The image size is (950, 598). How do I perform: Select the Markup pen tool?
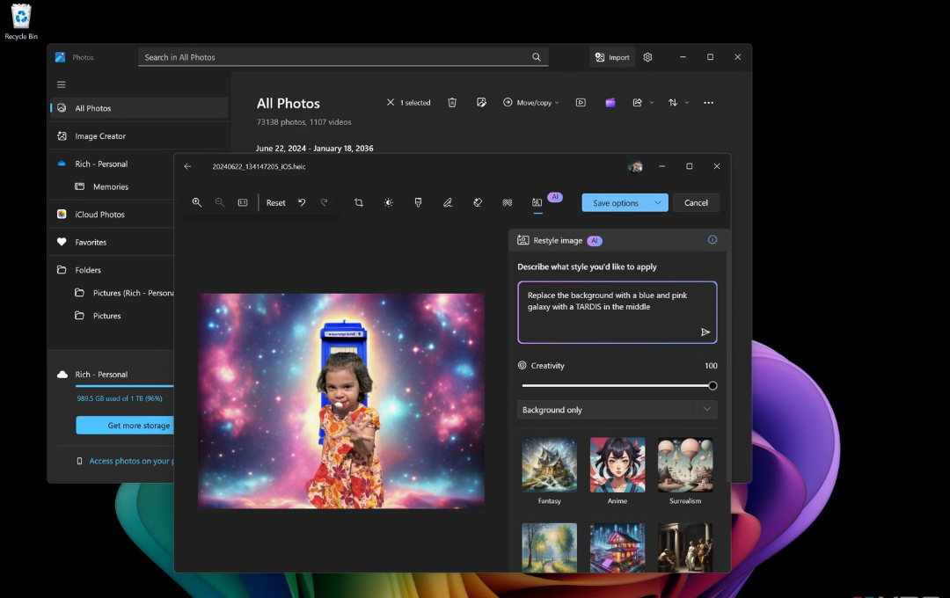point(448,202)
